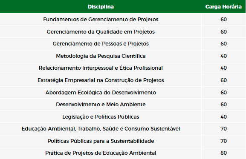Click the Carga Horária column header
This screenshot has height=159, width=246.
pos(223,6)
